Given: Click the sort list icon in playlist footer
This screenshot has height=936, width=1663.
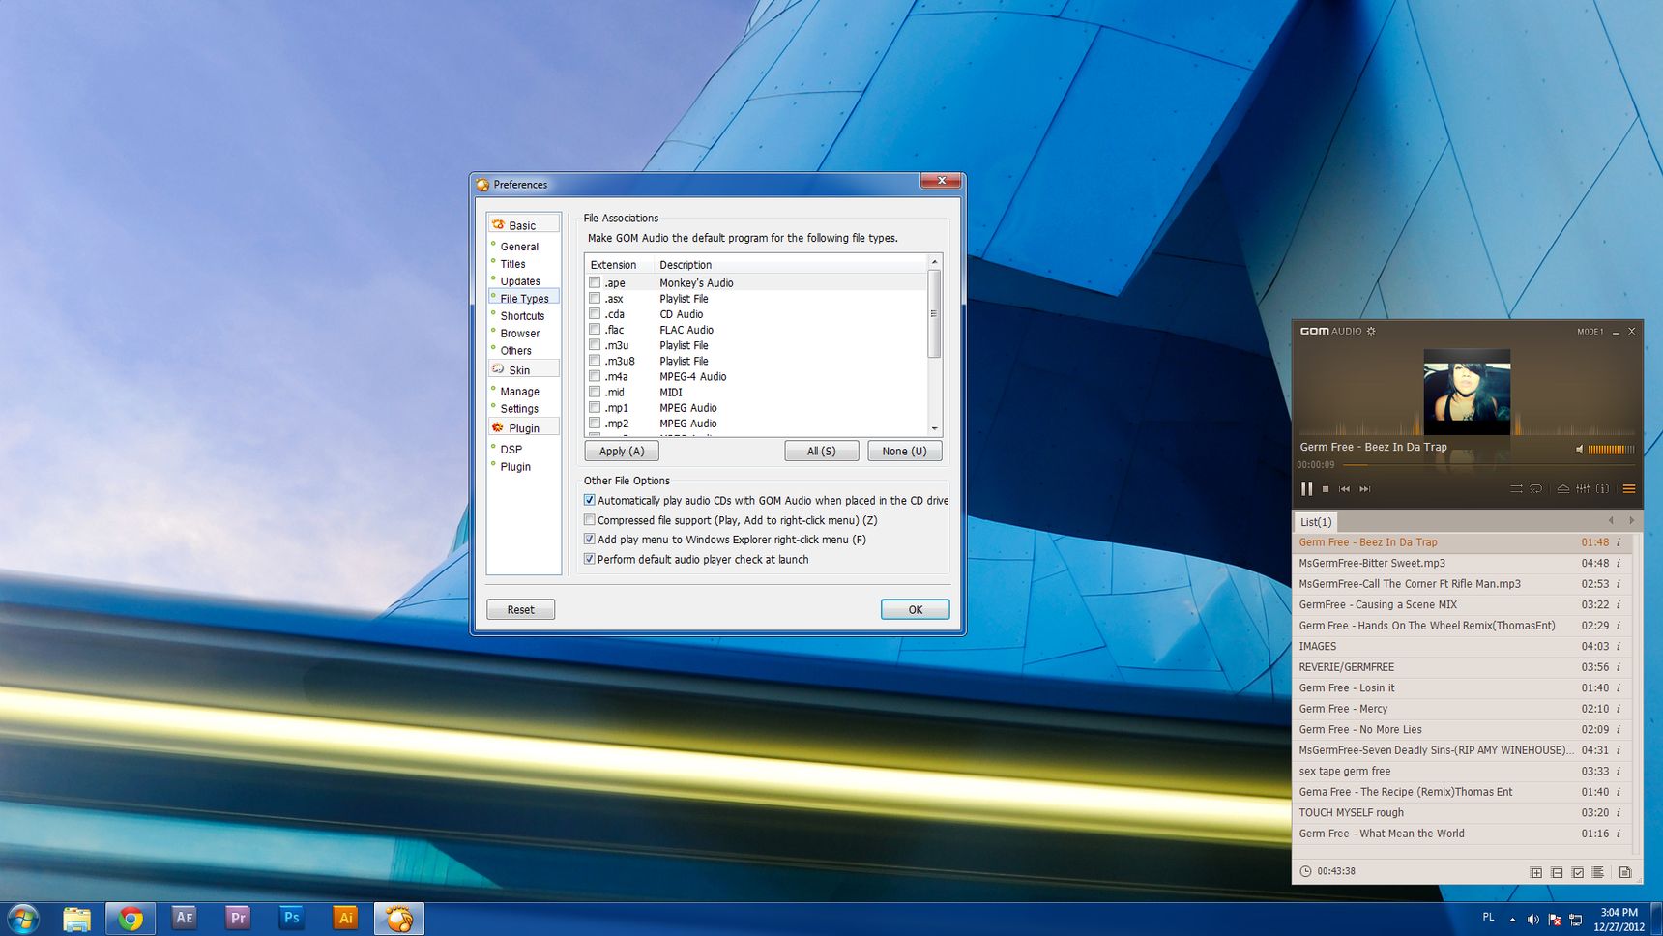Looking at the screenshot, I should [1598, 872].
